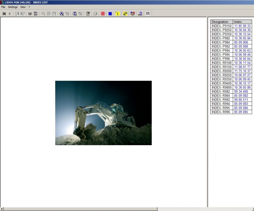Open index link 11 85 90 33

pyautogui.click(x=242, y=26)
